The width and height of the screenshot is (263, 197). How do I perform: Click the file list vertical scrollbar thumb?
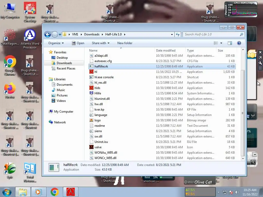pos(243,113)
